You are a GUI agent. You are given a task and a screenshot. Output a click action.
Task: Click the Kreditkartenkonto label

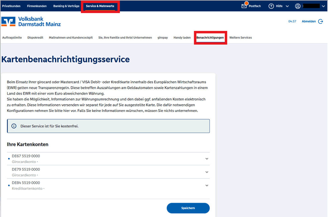click(x=27, y=189)
